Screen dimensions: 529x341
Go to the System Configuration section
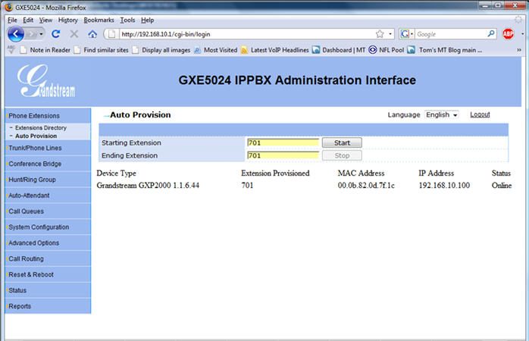click(x=39, y=227)
